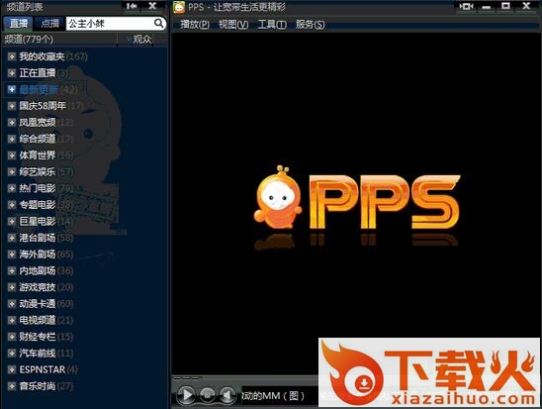Click the PPS mascot icon in title bar
The height and width of the screenshot is (409, 542).
(179, 7)
